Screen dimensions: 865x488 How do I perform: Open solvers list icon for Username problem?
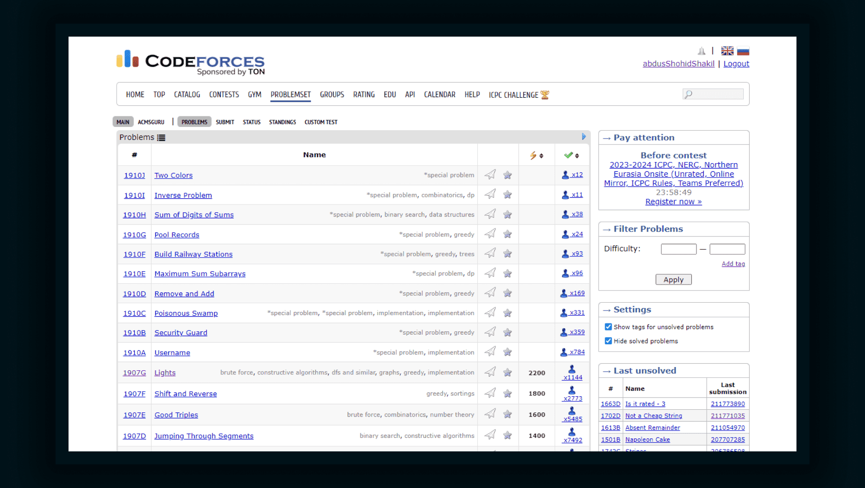(x=564, y=352)
